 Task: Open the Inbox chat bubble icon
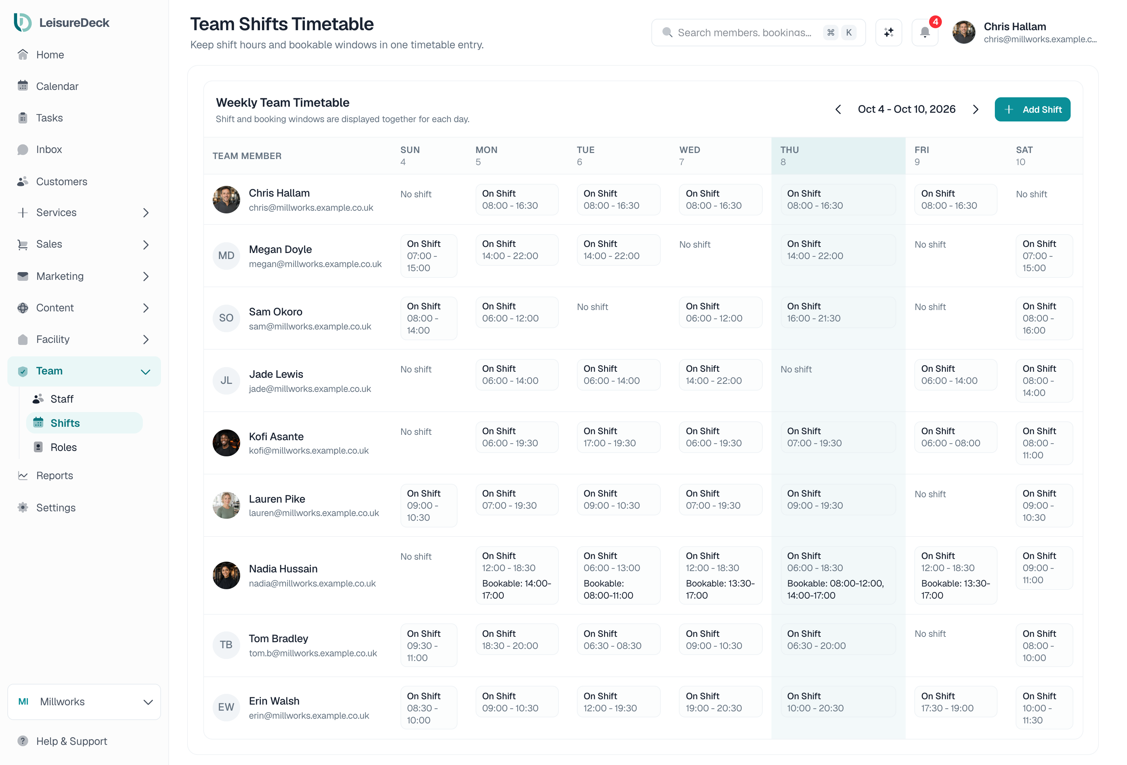[x=23, y=149]
